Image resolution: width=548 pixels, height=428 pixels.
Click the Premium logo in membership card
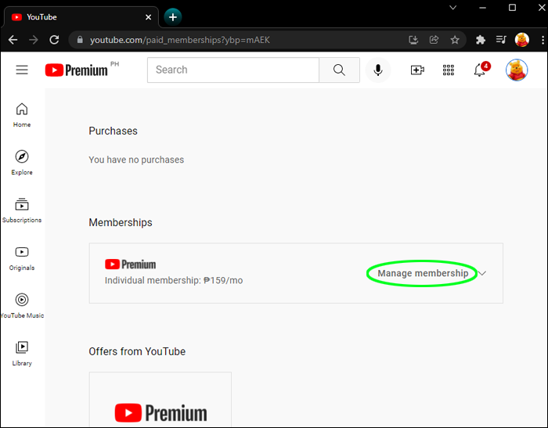pos(131,264)
